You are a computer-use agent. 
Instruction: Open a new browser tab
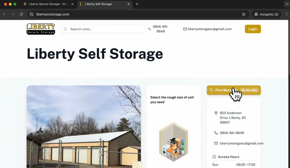pos(137,4)
